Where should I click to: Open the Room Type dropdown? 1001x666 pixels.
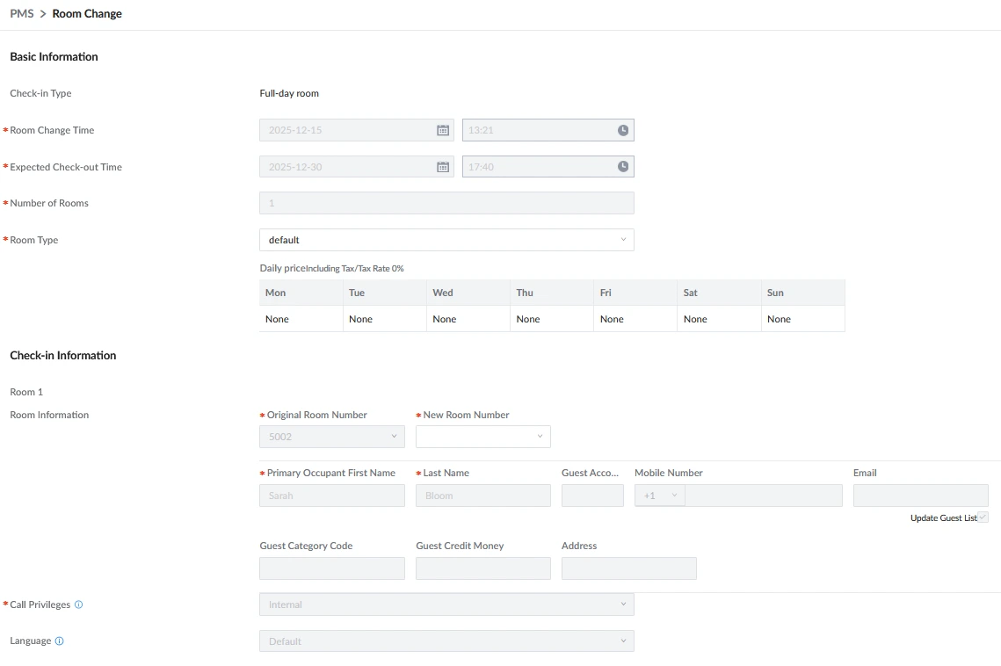click(446, 240)
